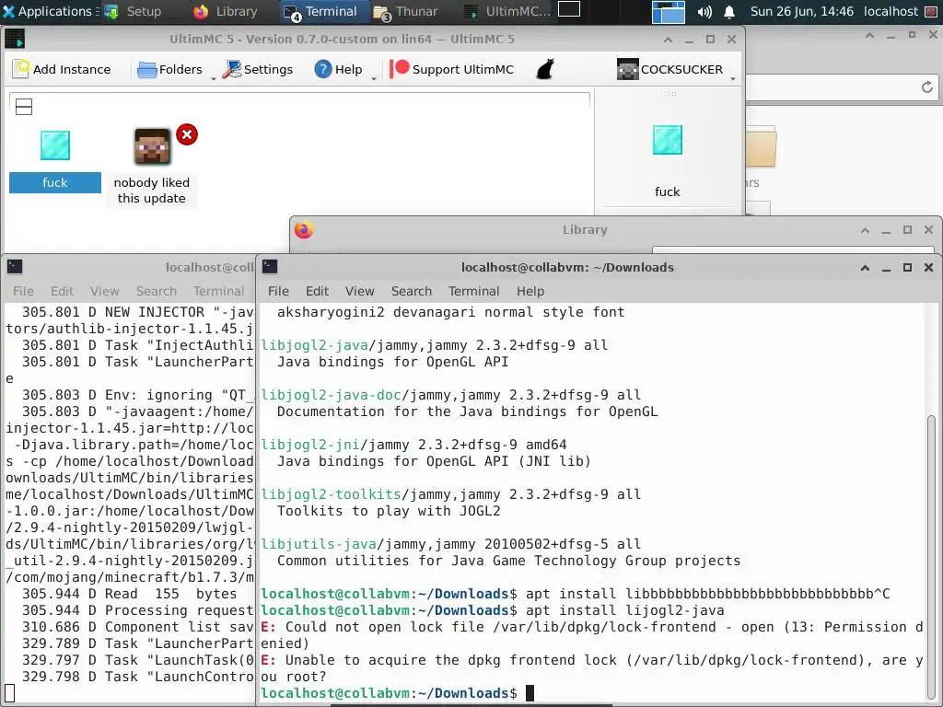Open localhost user menu in panel
The height and width of the screenshot is (707, 943).
tap(891, 11)
